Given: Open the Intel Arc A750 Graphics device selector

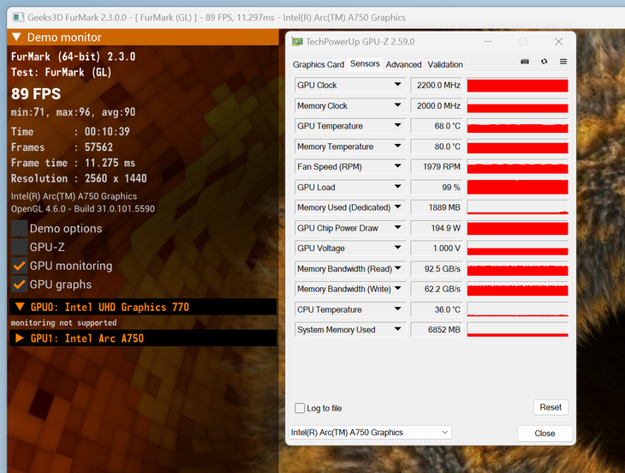Looking at the screenshot, I should [371, 433].
